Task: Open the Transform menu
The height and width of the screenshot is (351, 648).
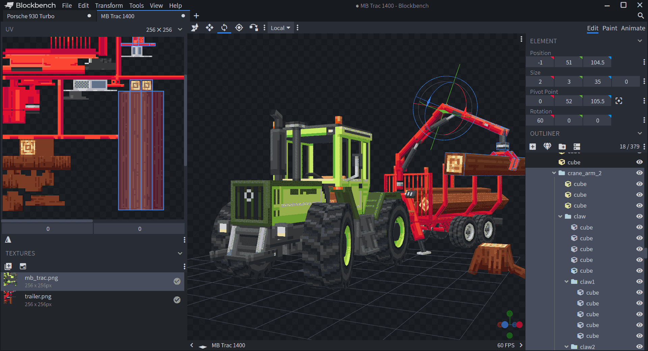Action: [109, 5]
